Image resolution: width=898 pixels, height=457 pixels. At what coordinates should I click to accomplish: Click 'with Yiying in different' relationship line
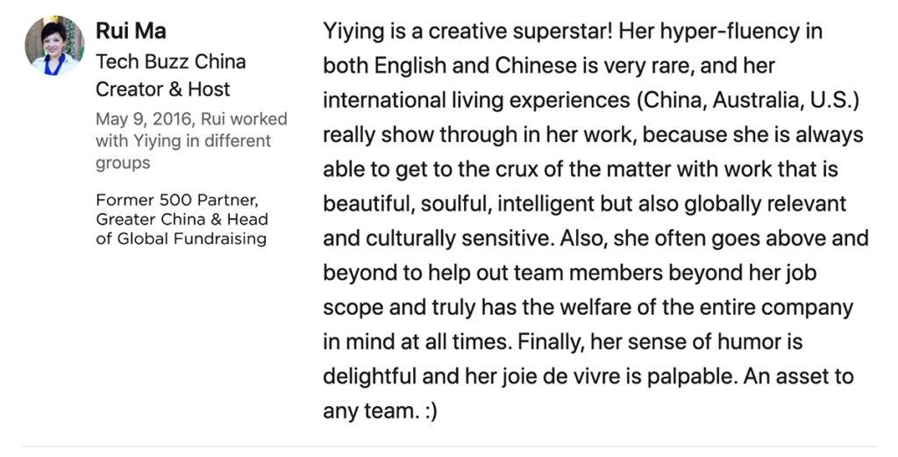[x=183, y=141]
